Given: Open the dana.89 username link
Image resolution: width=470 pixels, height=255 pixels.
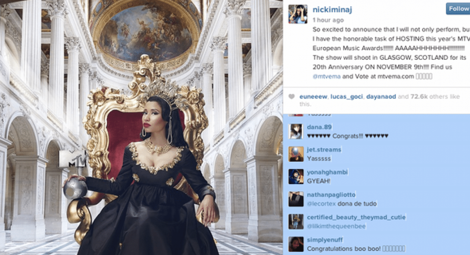Looking at the screenshot, I should click(x=319, y=127).
